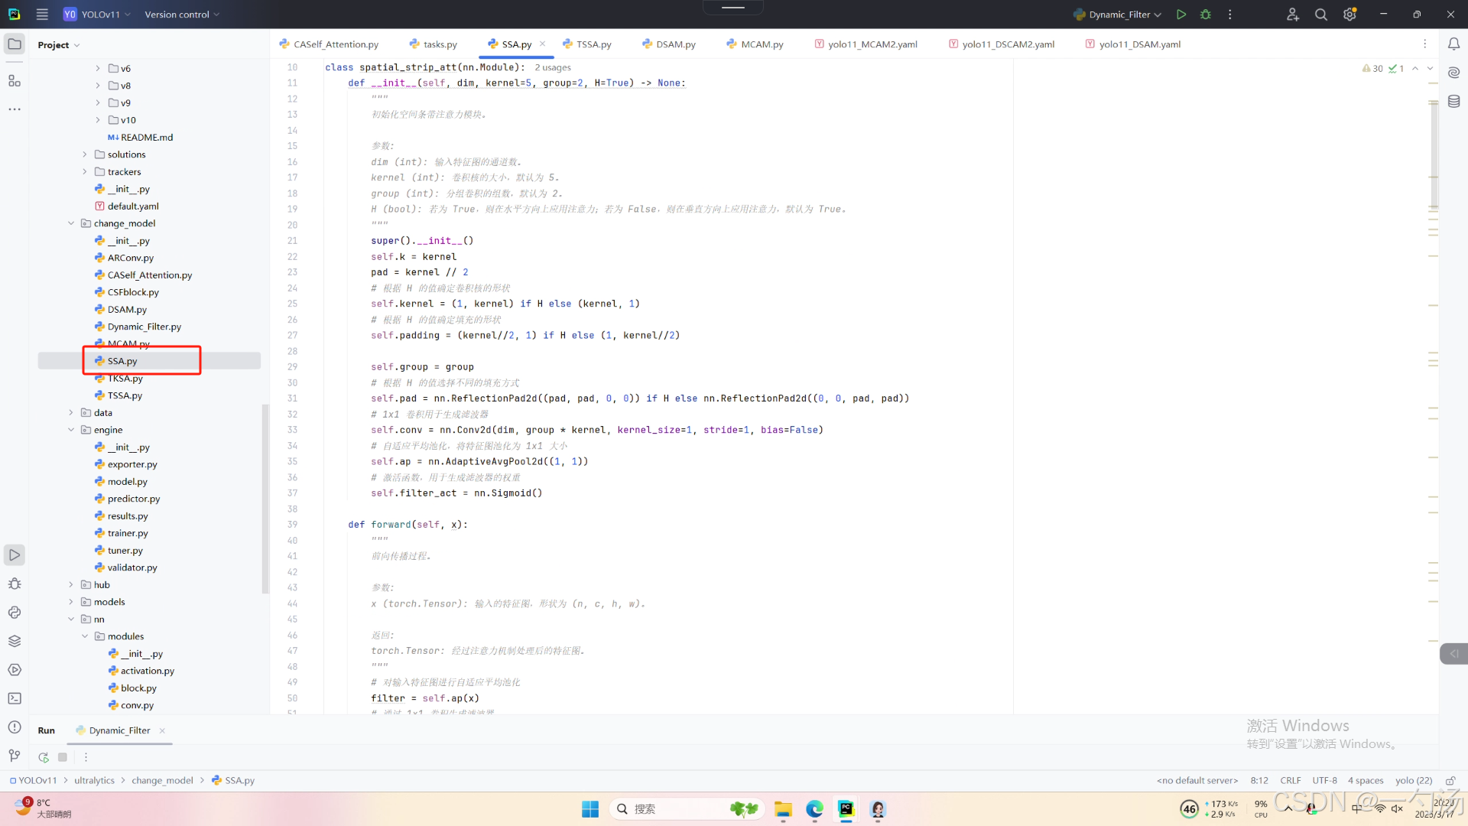
Task: Switch to yolo11_DSAM.yaml tab
Action: click(1138, 44)
